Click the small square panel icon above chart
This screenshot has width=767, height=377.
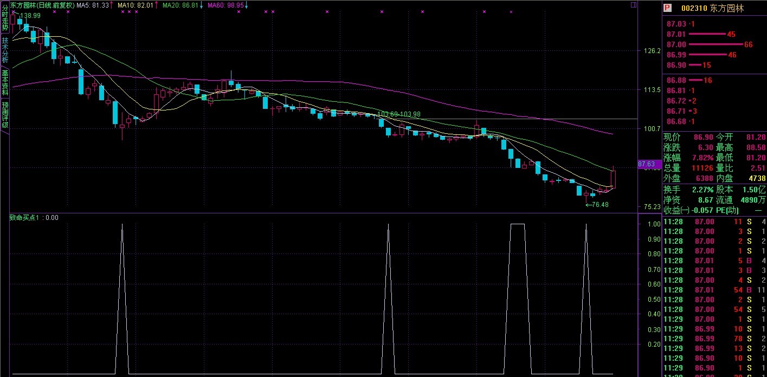(x=633, y=4)
